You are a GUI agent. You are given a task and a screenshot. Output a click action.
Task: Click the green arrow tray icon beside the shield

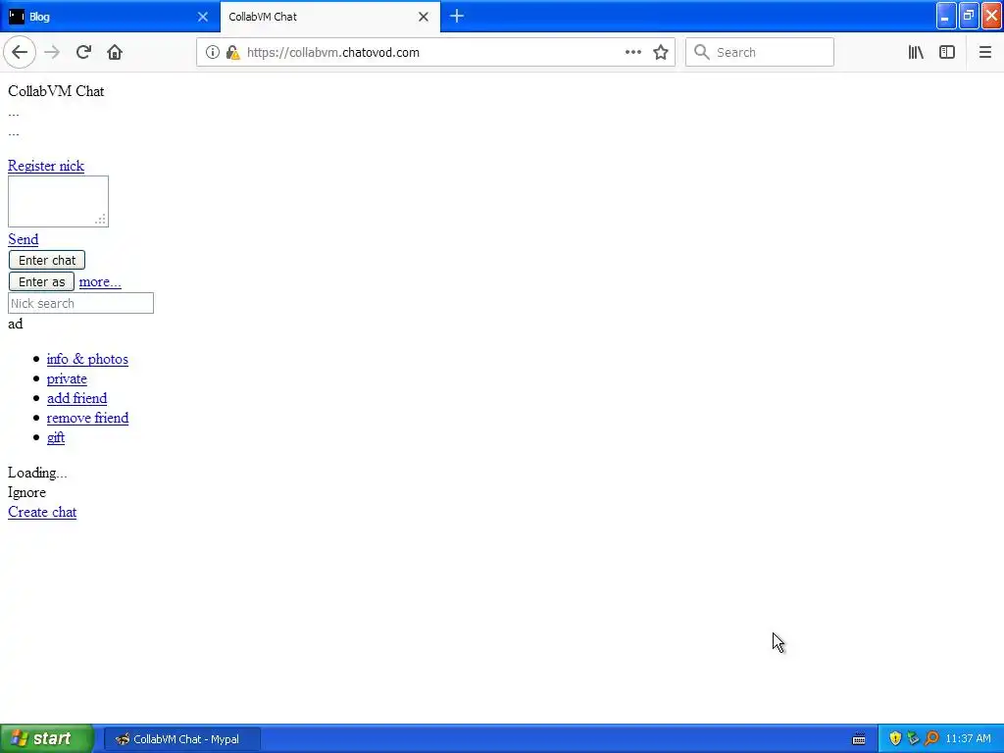913,739
